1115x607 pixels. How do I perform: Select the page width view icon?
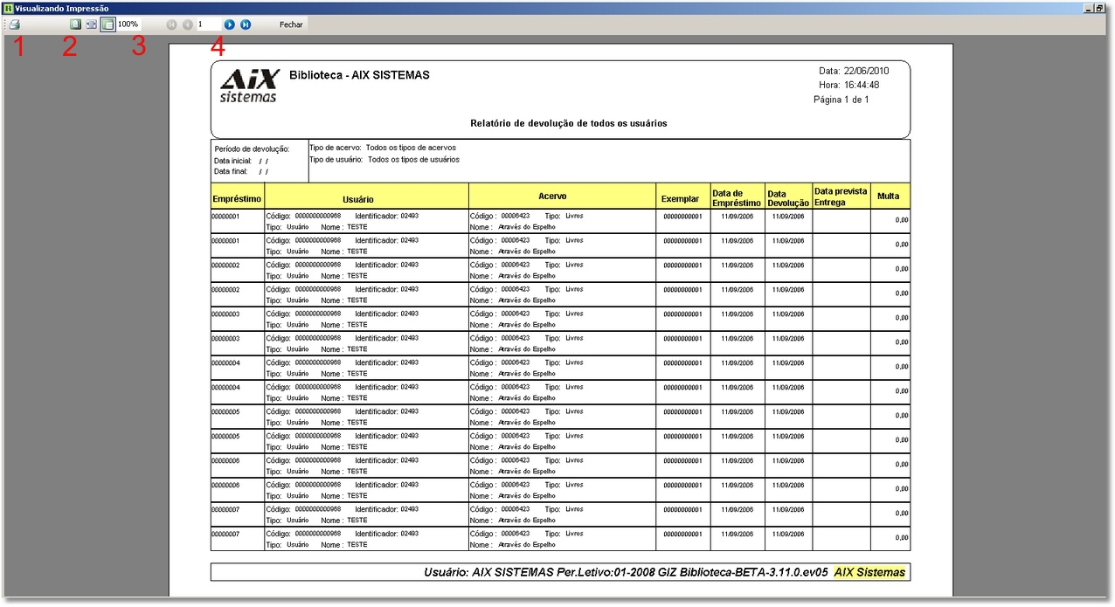coord(91,24)
